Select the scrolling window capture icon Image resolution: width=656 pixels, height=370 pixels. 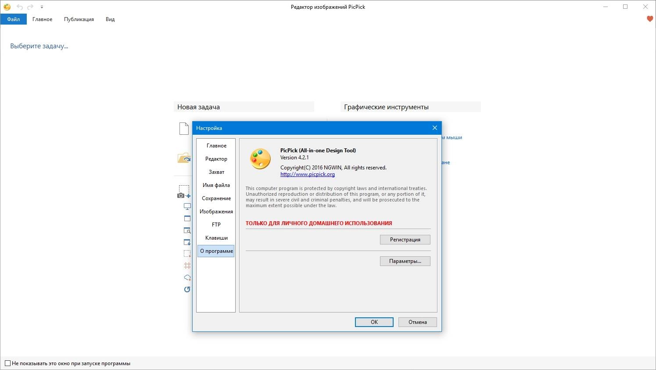(x=187, y=242)
